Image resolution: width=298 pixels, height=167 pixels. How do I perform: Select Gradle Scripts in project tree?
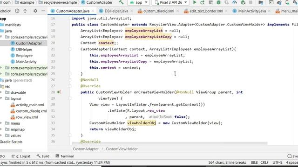click(11, 142)
